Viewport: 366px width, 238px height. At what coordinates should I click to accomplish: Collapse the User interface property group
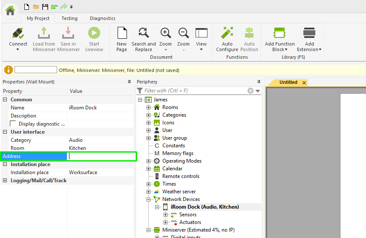pos(5,132)
